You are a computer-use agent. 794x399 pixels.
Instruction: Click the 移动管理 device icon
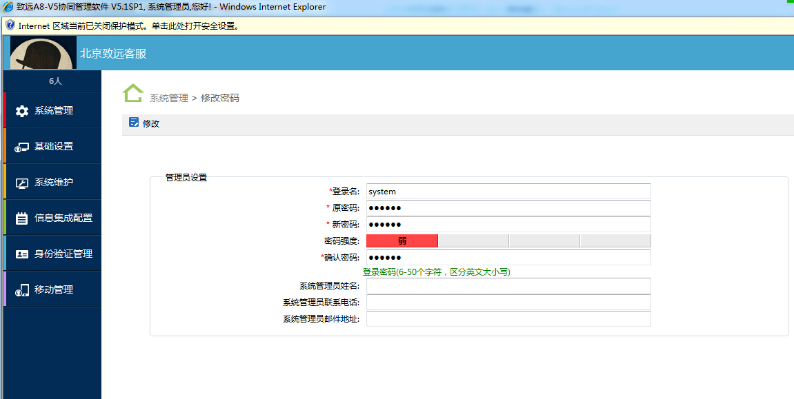(22, 290)
